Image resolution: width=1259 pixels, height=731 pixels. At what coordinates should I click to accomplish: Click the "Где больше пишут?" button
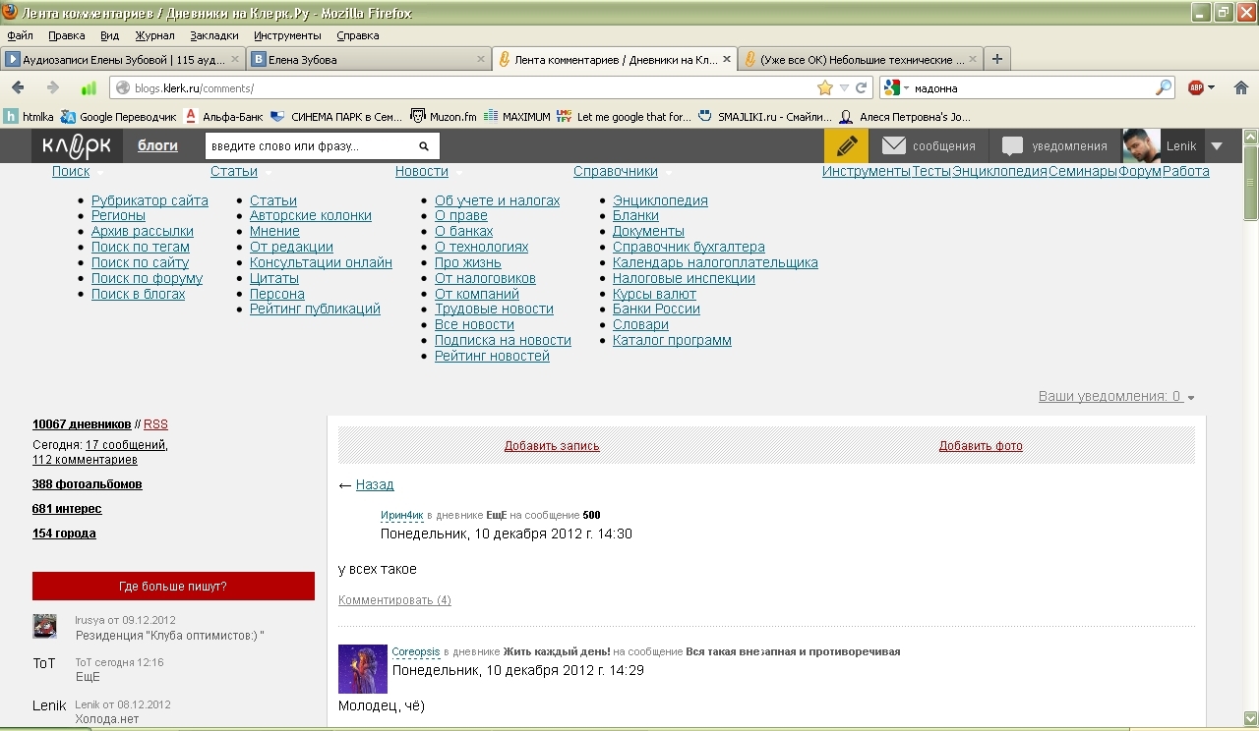tap(173, 587)
